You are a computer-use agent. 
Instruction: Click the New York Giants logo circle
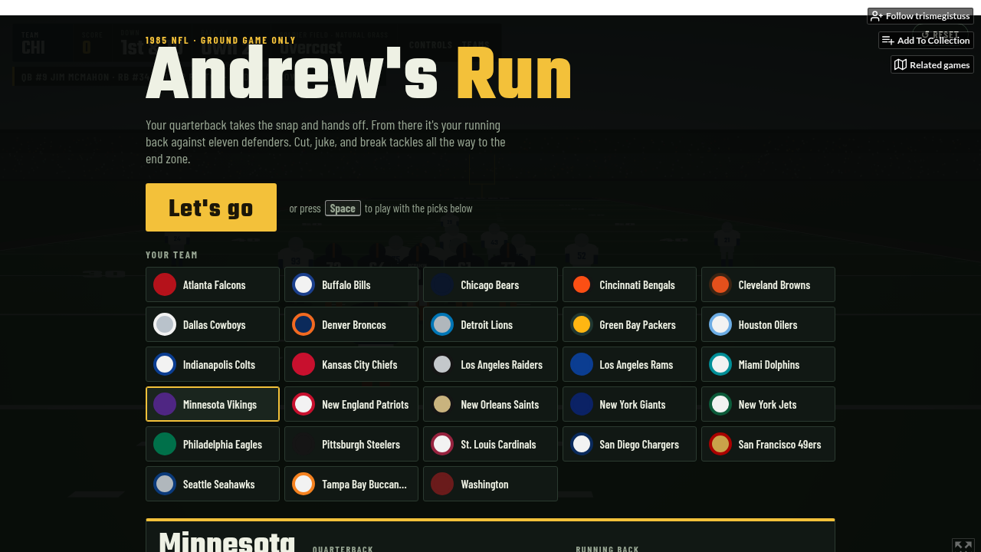point(582,404)
